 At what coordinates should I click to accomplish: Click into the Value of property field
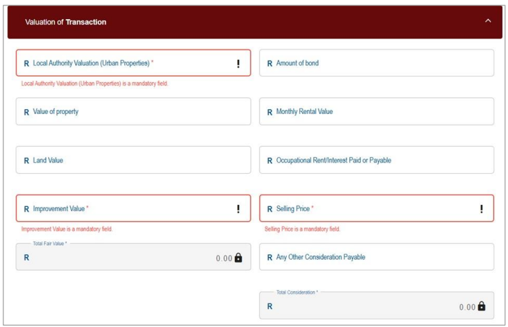133,112
